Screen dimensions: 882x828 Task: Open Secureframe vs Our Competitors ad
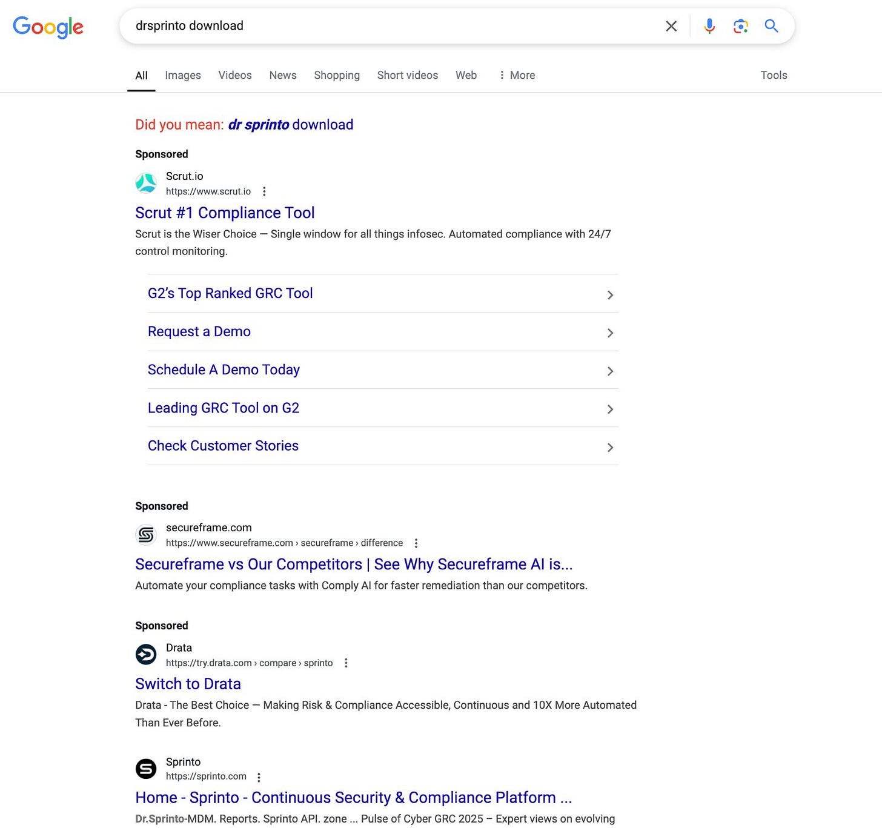(x=354, y=564)
